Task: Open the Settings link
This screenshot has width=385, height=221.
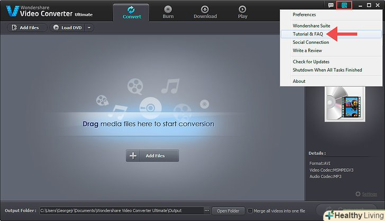Action: (369, 194)
